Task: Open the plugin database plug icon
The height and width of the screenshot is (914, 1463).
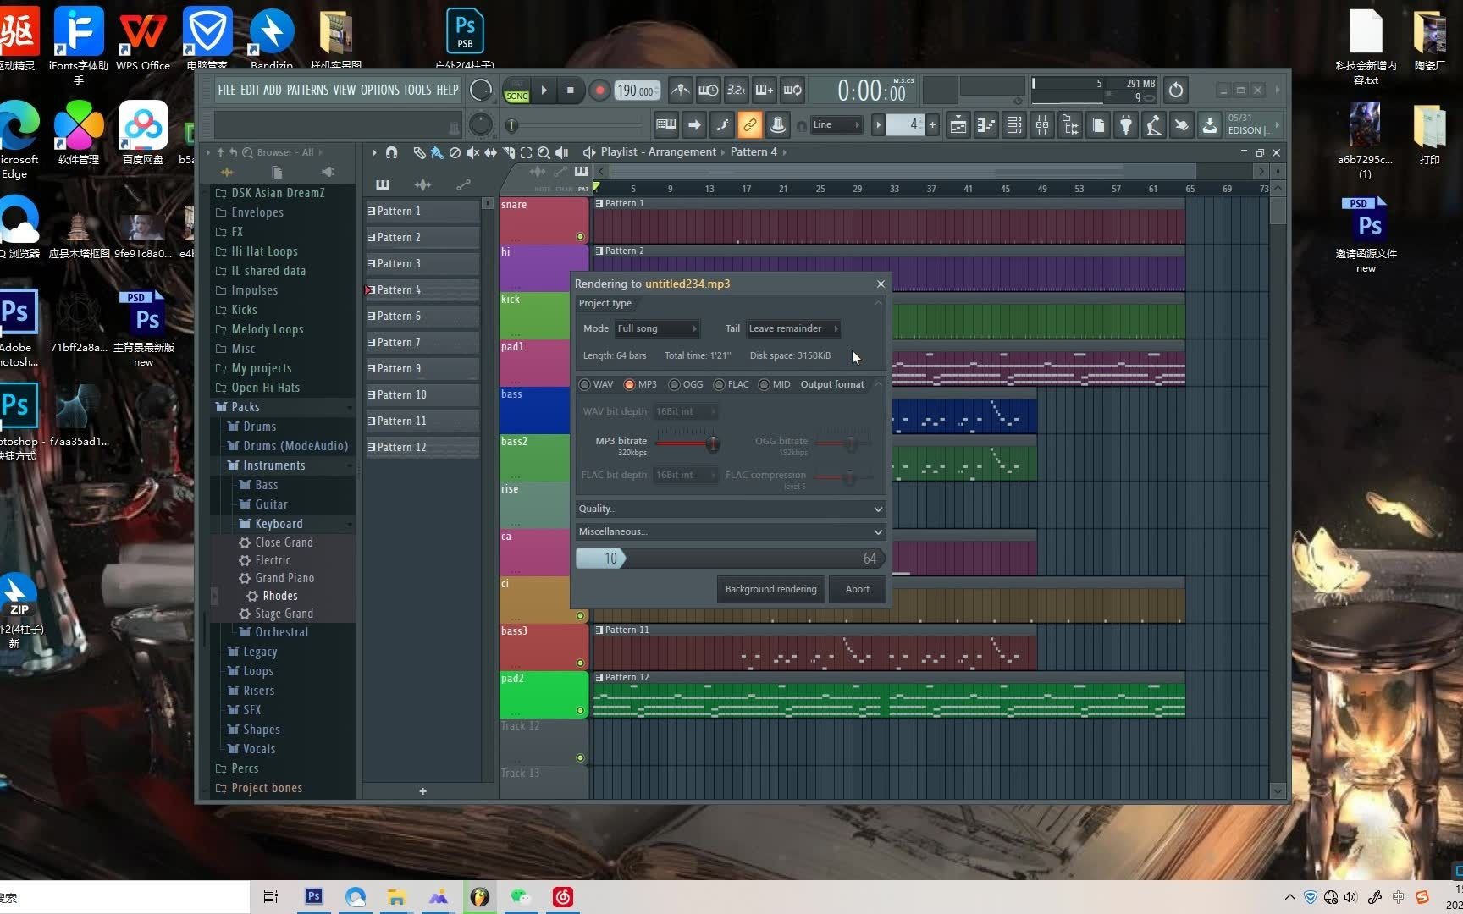Action: (1126, 125)
